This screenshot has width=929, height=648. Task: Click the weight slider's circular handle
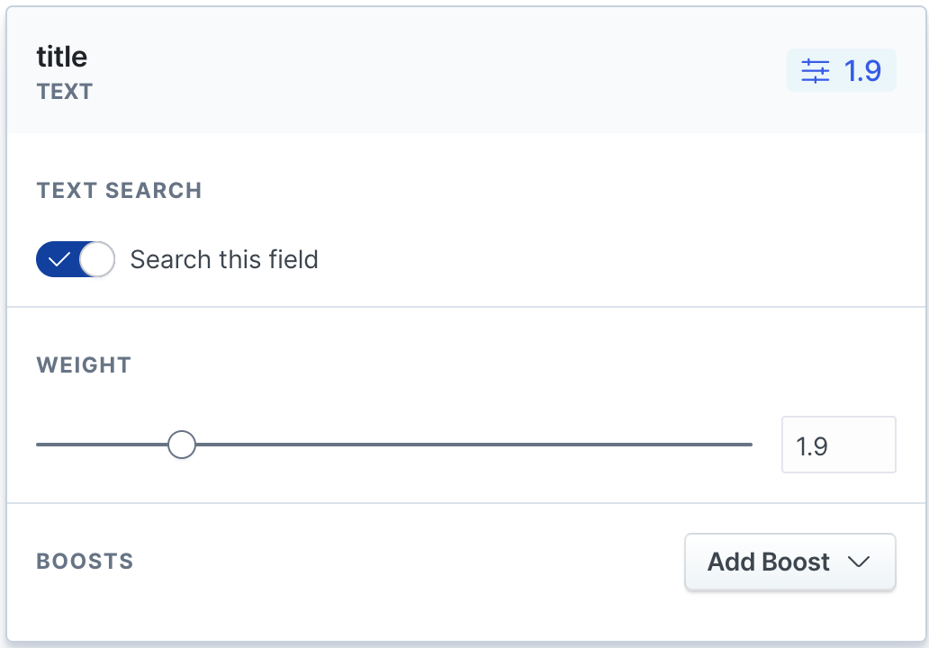point(182,445)
